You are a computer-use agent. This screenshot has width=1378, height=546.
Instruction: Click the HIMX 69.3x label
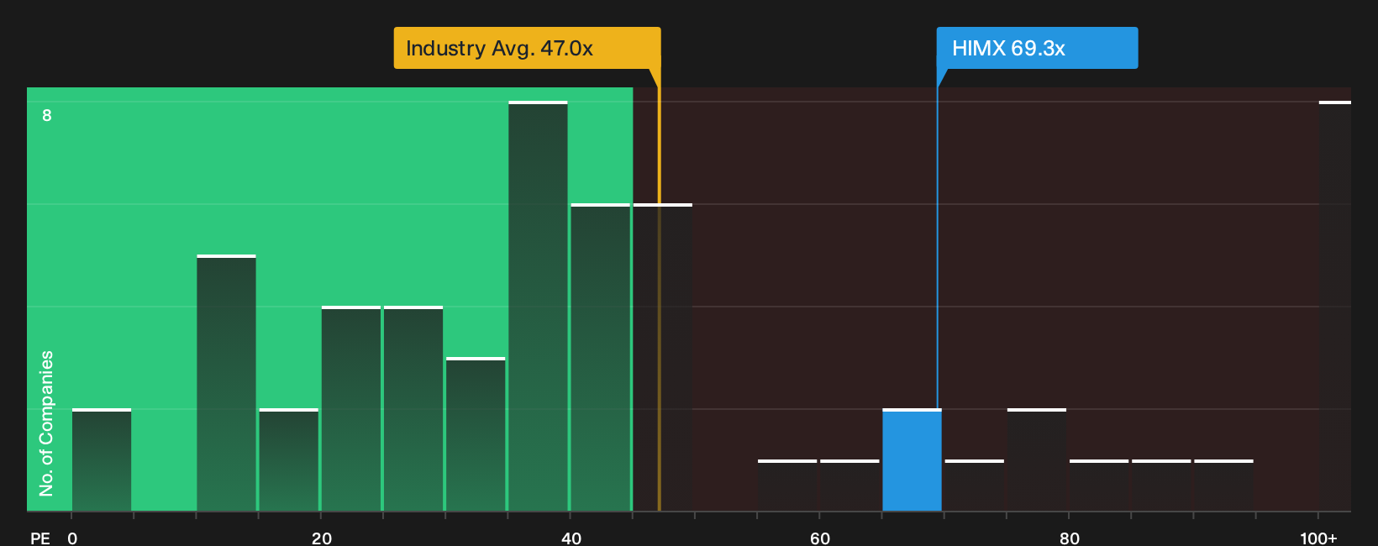coord(1037,48)
